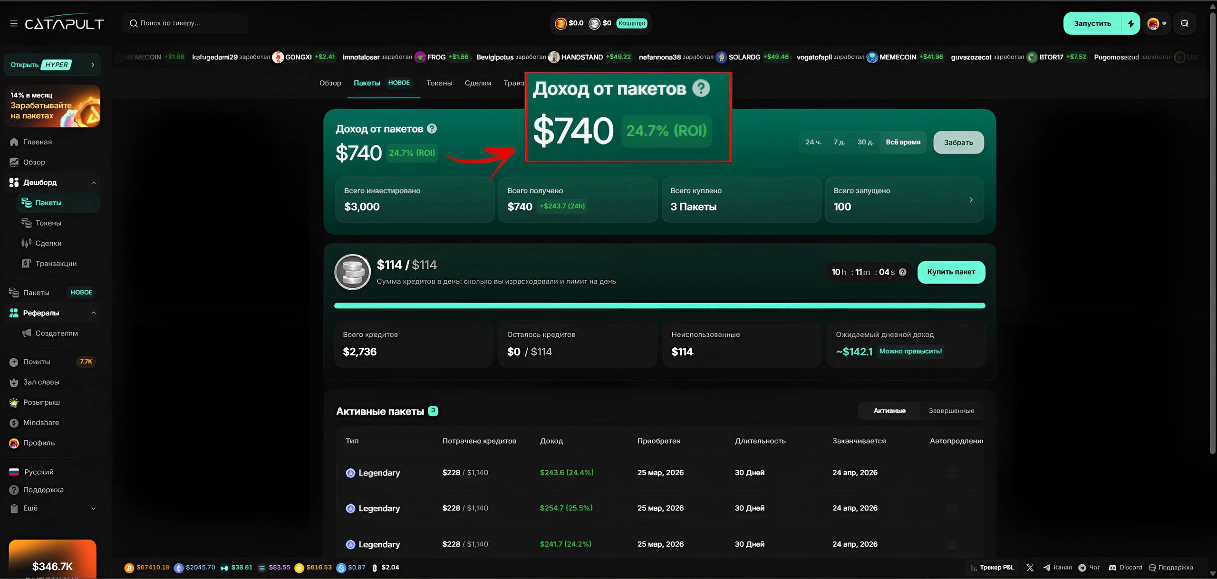Switch to the Сделки tab

click(x=477, y=83)
